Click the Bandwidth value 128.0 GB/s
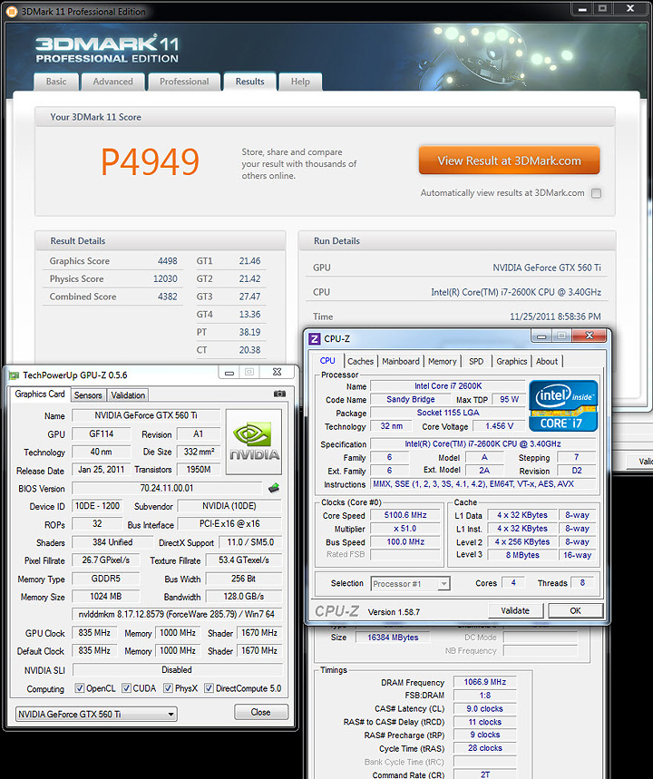The width and height of the screenshot is (653, 779). [243, 596]
